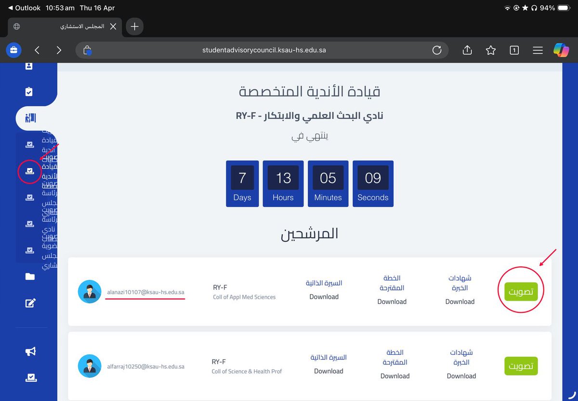The image size is (578, 401).
Task: Close the المجلس الاستشاري tab
Action: [x=113, y=26]
